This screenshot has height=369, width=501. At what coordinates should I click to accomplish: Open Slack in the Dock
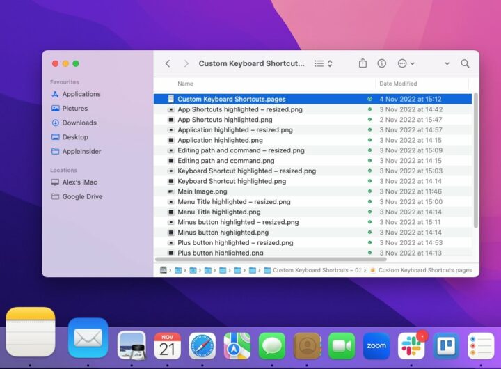click(x=411, y=345)
